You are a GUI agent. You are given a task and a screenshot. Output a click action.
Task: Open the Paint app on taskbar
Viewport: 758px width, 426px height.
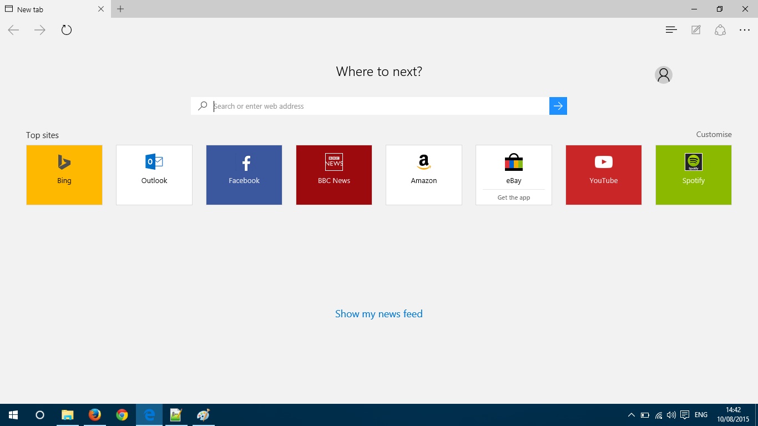(x=203, y=415)
